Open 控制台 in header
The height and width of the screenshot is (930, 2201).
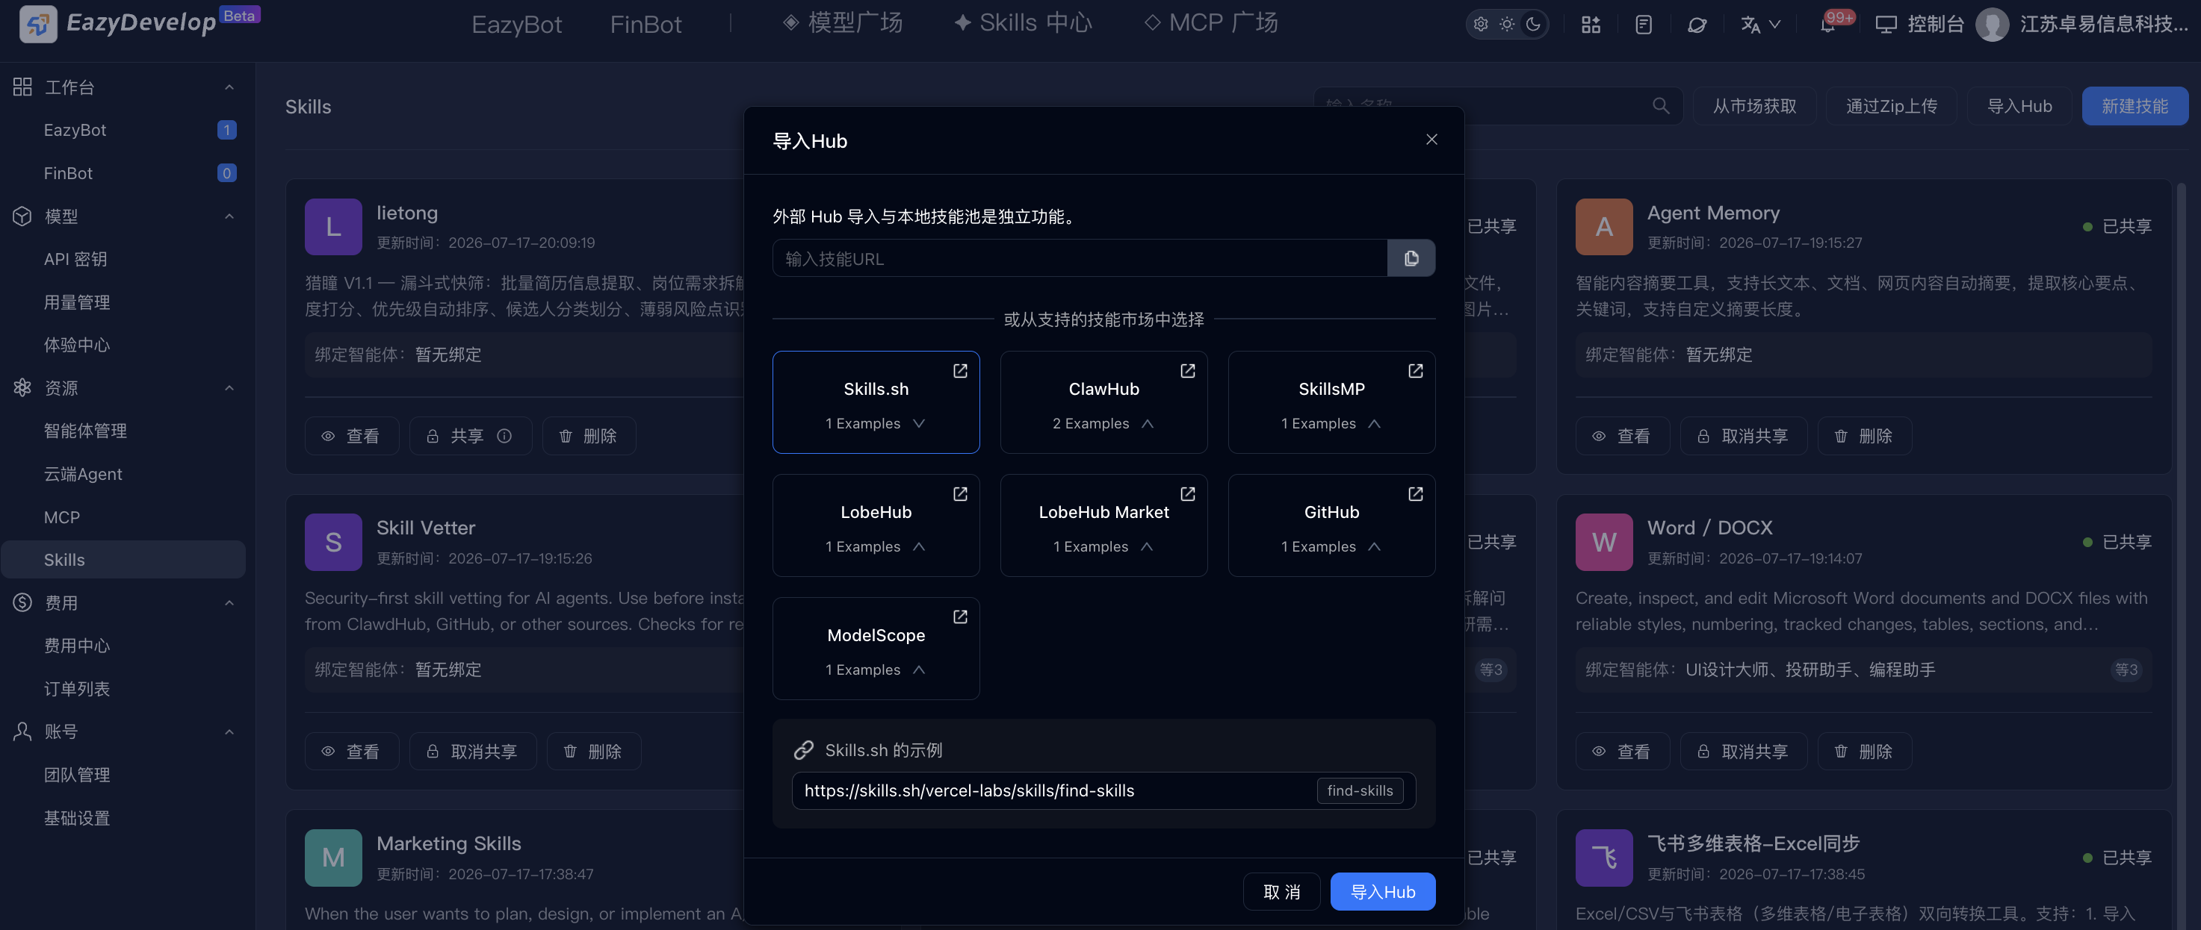point(1920,24)
